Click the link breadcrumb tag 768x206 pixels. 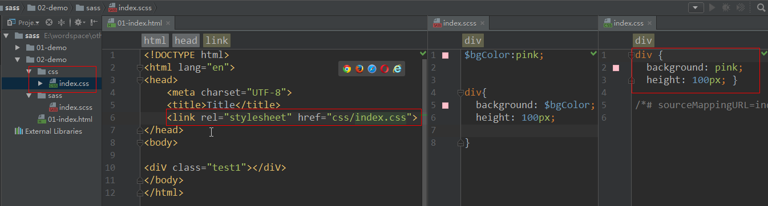coord(217,40)
